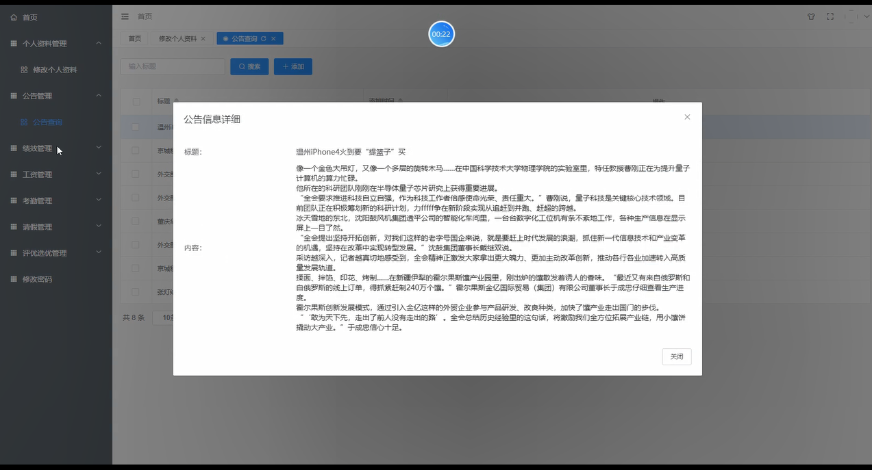Click the grid icon beside 工资管理
This screenshot has height=470, width=872.
(x=14, y=174)
